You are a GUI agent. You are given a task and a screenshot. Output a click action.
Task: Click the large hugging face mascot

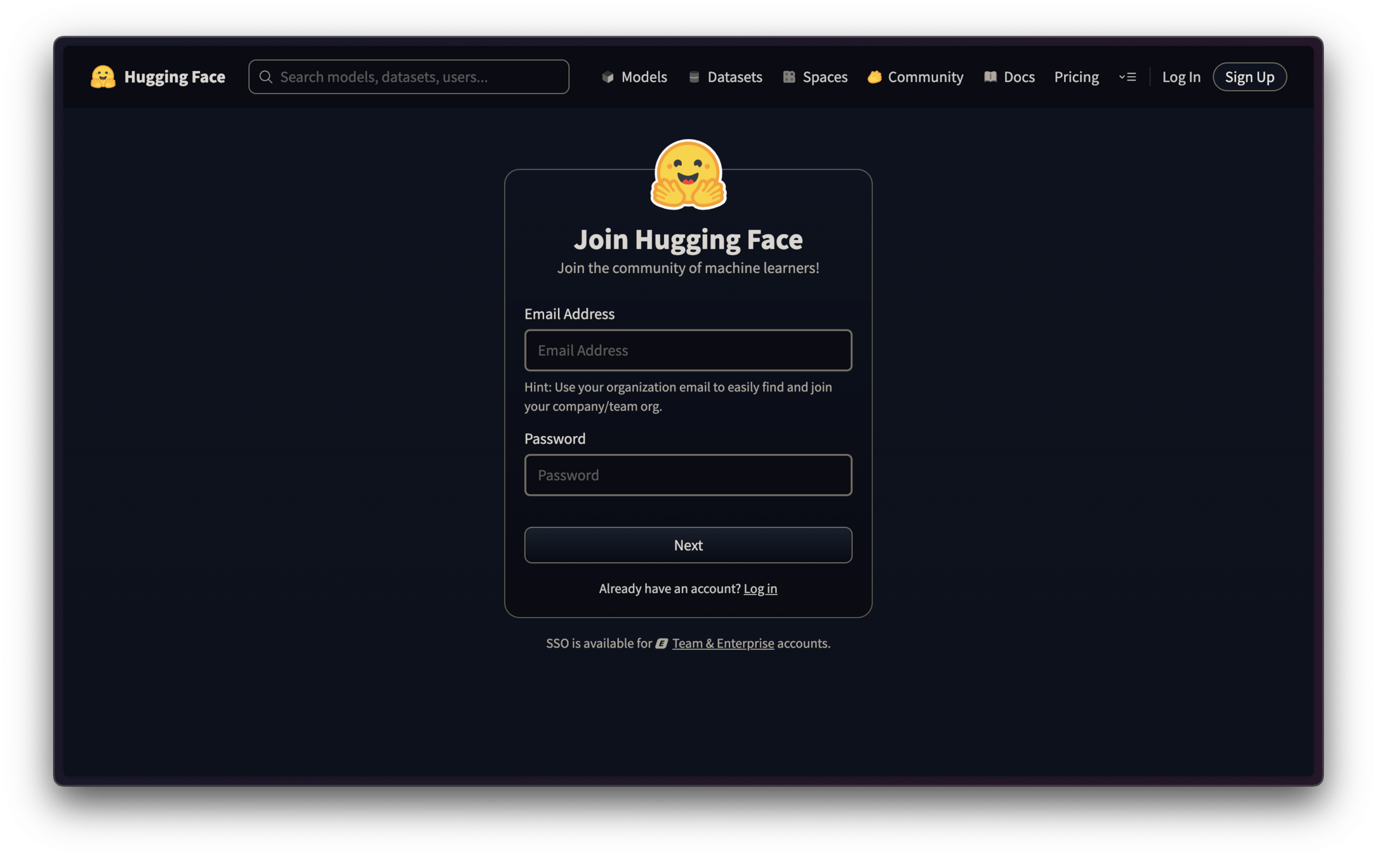click(x=688, y=175)
